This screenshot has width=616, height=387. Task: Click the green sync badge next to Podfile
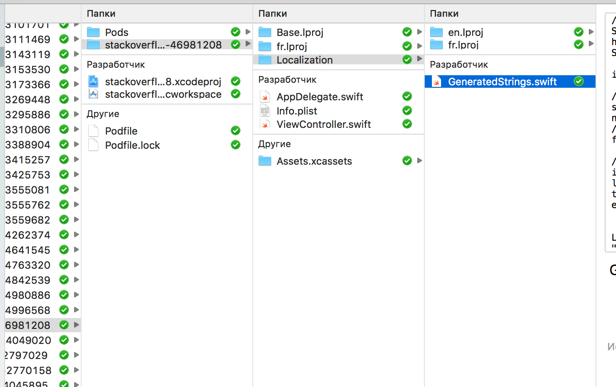[x=235, y=131]
